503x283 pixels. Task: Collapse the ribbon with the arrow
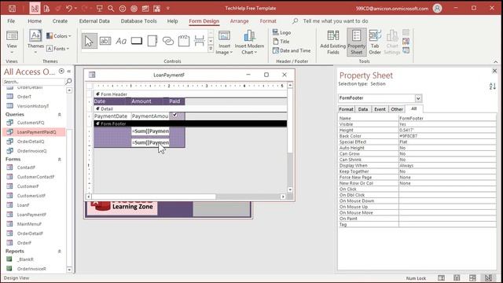[x=496, y=61]
